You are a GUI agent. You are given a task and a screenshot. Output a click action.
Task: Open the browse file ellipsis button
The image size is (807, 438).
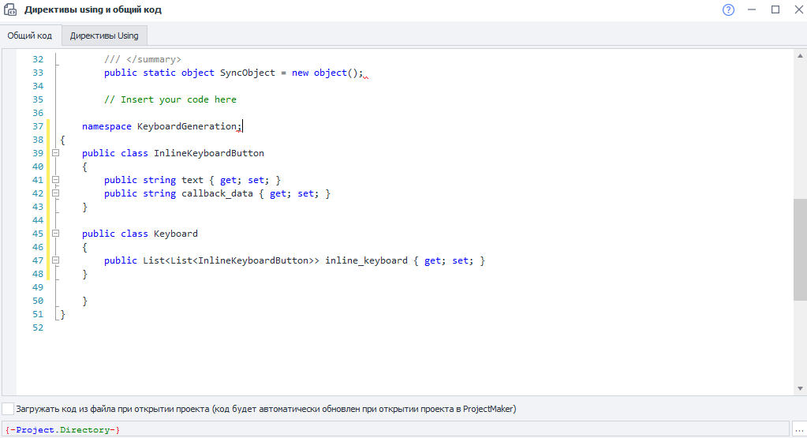tap(799, 429)
